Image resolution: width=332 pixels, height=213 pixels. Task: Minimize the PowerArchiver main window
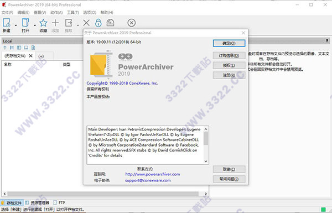click(298, 4)
